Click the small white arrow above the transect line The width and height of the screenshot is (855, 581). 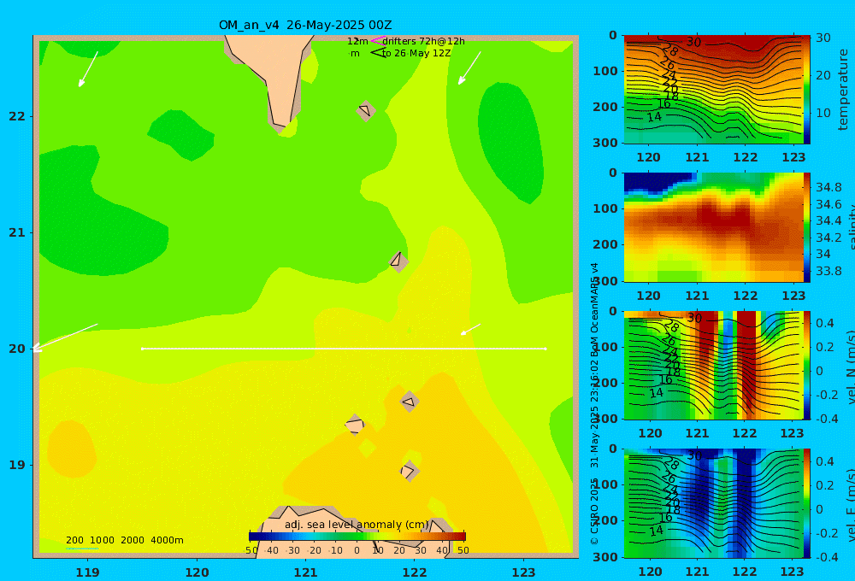(470, 330)
